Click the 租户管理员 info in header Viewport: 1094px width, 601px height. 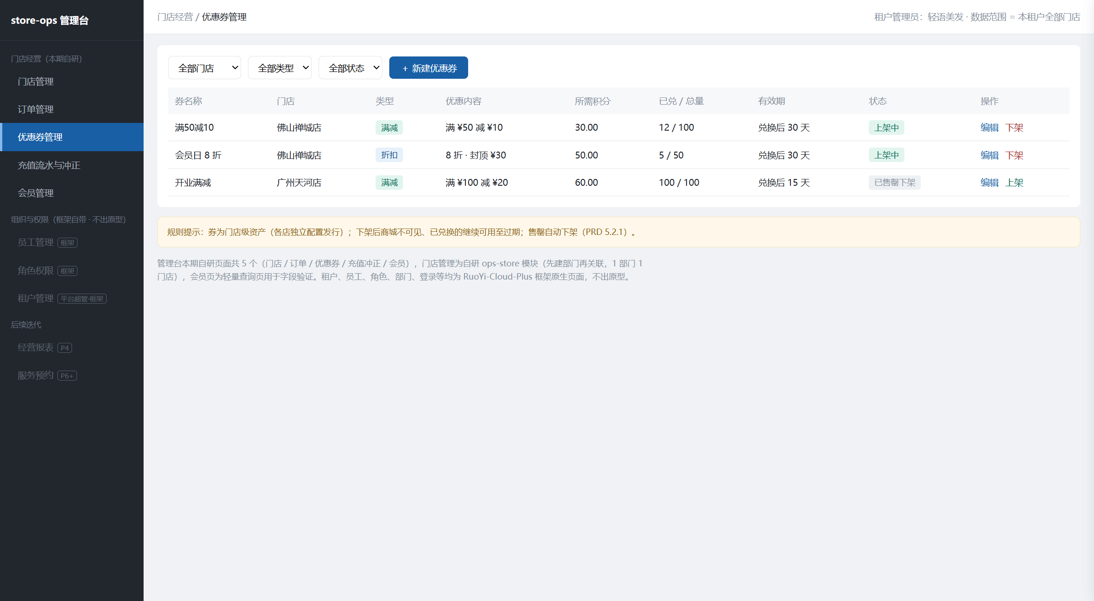click(977, 17)
